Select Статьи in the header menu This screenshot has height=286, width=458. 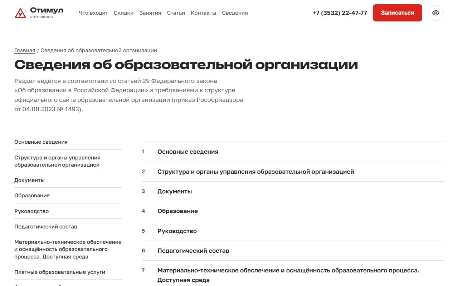click(x=176, y=13)
